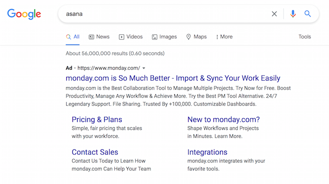Click the 'Contact Us Today to Learn How' text
The image size is (329, 184).
109,161
